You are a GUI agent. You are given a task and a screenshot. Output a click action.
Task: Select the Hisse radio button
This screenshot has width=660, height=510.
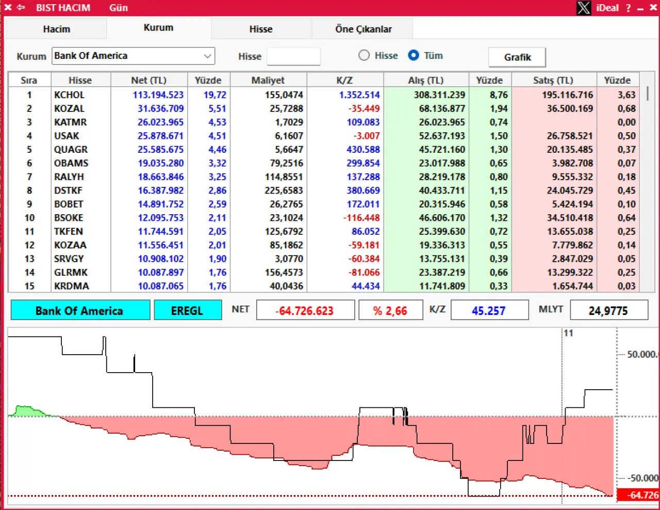tap(364, 55)
